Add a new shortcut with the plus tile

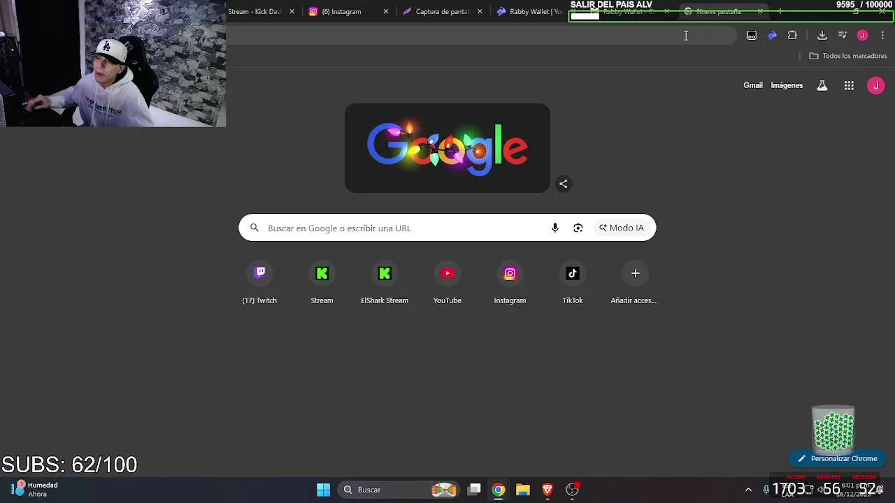(635, 282)
